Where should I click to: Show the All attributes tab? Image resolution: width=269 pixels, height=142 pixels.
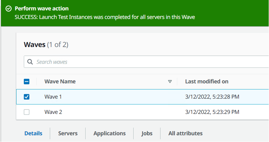[185, 133]
